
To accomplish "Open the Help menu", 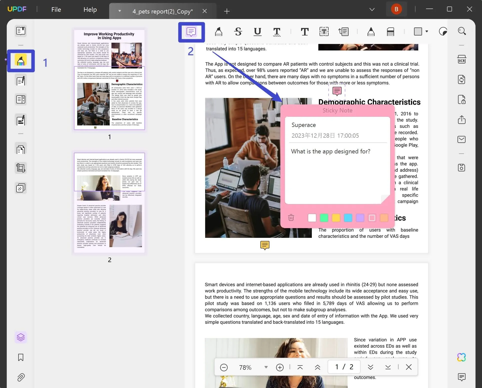I will 90,9.
